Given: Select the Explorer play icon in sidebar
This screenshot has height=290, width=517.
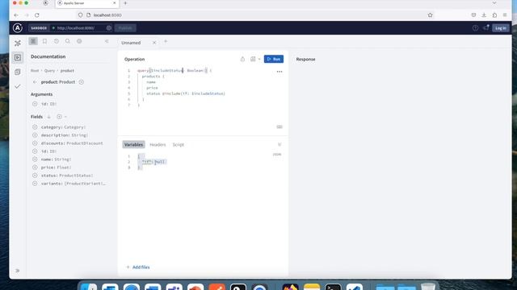Looking at the screenshot, I should 18,57.
